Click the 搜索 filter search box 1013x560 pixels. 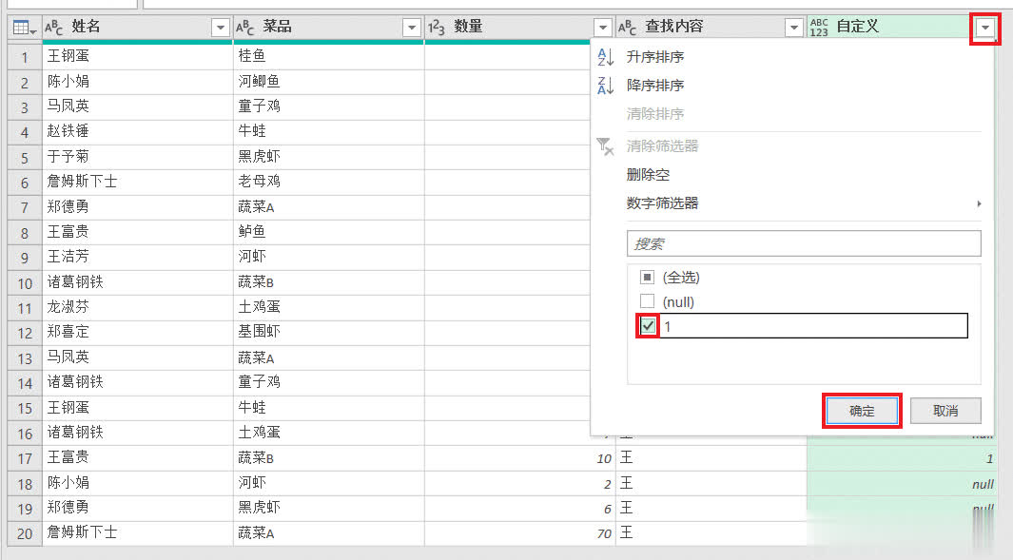click(804, 244)
